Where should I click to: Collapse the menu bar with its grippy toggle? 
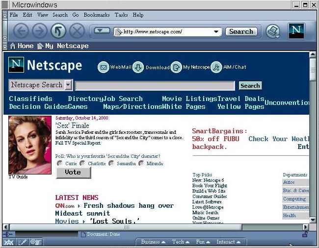click(x=5, y=15)
